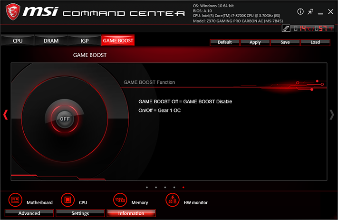Click the Memory label
The height and width of the screenshot is (220, 338).
coord(140,202)
